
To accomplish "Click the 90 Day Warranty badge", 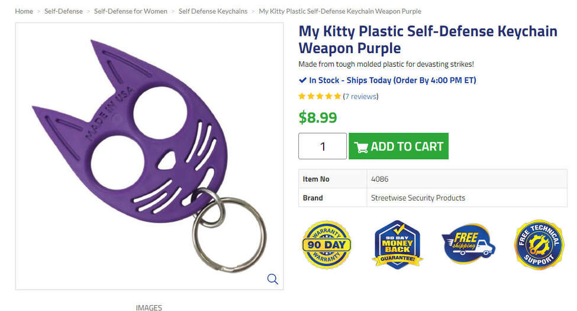I will coord(326,245).
